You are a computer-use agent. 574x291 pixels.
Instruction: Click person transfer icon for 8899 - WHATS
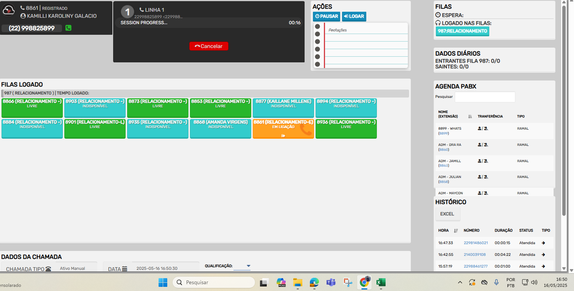coord(479,129)
